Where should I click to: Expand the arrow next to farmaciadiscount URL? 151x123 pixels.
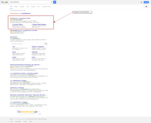click(25, 32)
